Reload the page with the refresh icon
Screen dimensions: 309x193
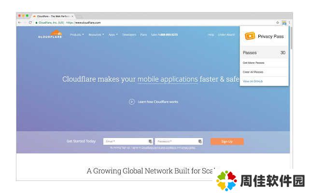[x=30, y=23]
